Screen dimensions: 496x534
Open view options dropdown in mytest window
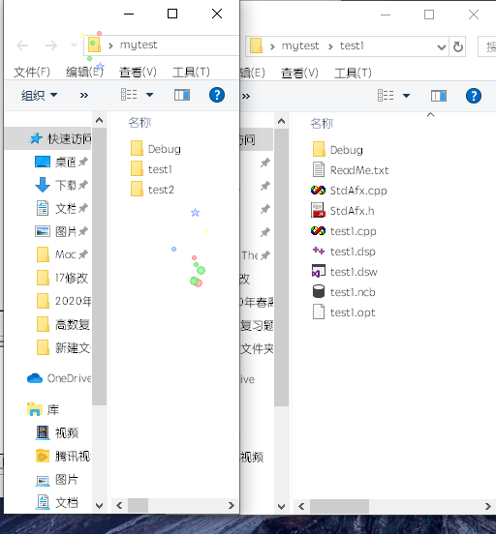[149, 95]
